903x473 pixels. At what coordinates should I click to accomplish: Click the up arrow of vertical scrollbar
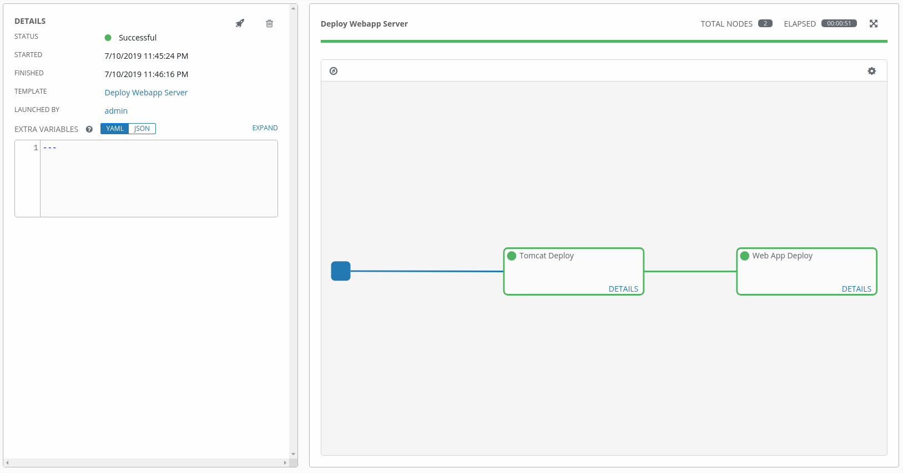pyautogui.click(x=293, y=8)
